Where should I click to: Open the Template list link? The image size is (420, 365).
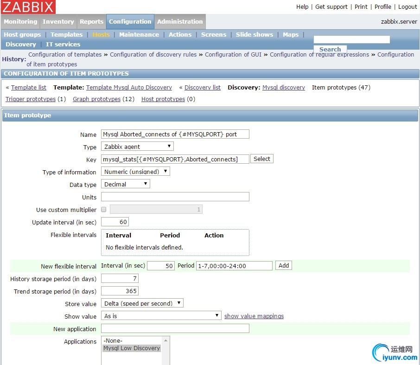coord(29,87)
